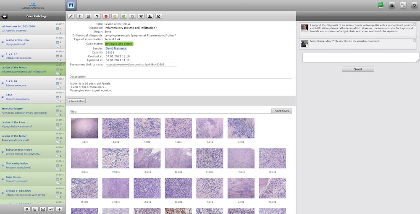Click the people group toolbar icon
420x214 pixels.
click(x=150, y=16)
